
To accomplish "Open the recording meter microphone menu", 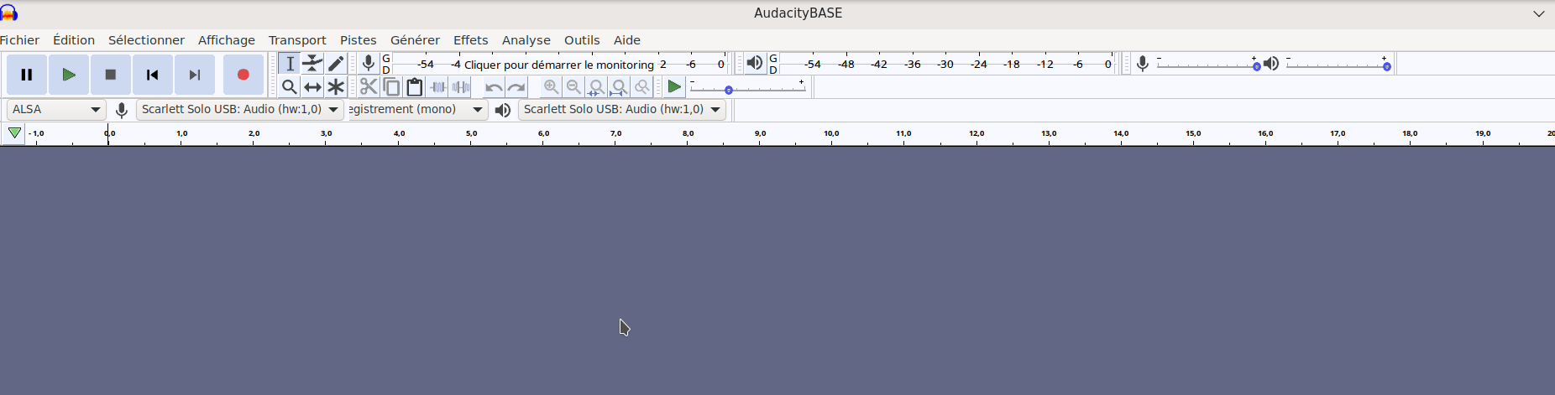I will tap(368, 64).
